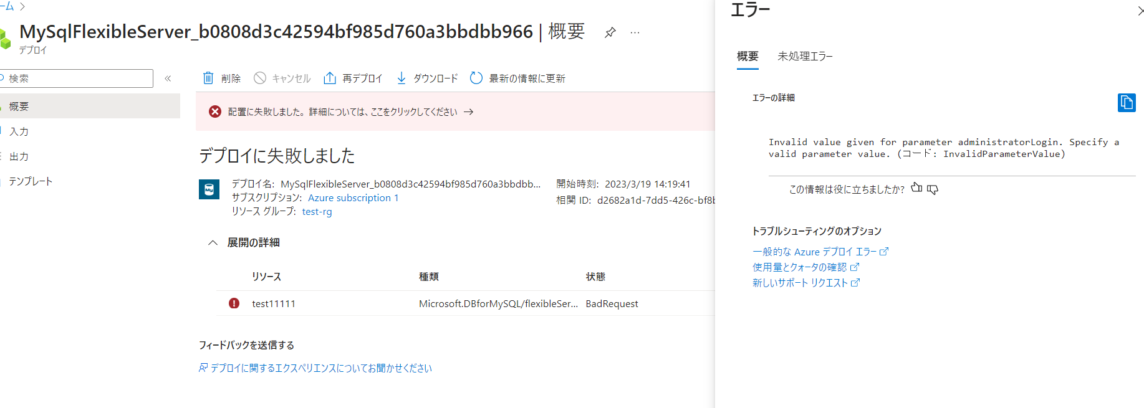
Task: Select 概要 in the left menu
Action: [90, 106]
